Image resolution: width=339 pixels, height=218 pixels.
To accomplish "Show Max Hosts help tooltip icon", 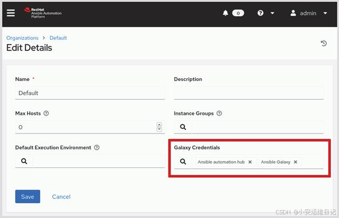I will (46, 113).
